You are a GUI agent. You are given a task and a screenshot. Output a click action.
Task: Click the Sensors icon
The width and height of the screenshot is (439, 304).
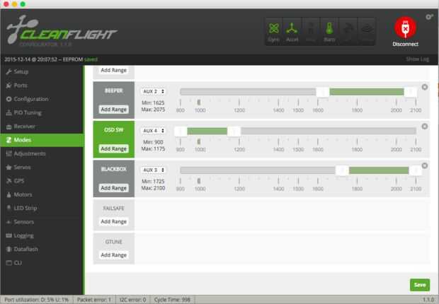point(8,222)
